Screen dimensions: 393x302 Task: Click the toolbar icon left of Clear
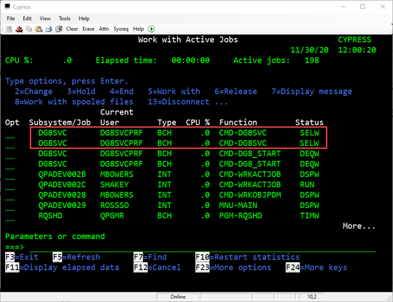(x=59, y=29)
